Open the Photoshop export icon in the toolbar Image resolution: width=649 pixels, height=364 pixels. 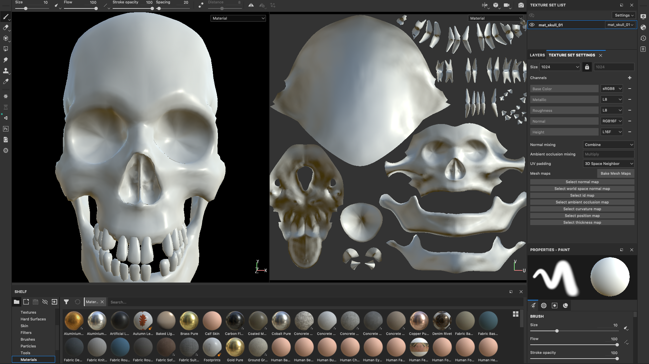[5, 129]
